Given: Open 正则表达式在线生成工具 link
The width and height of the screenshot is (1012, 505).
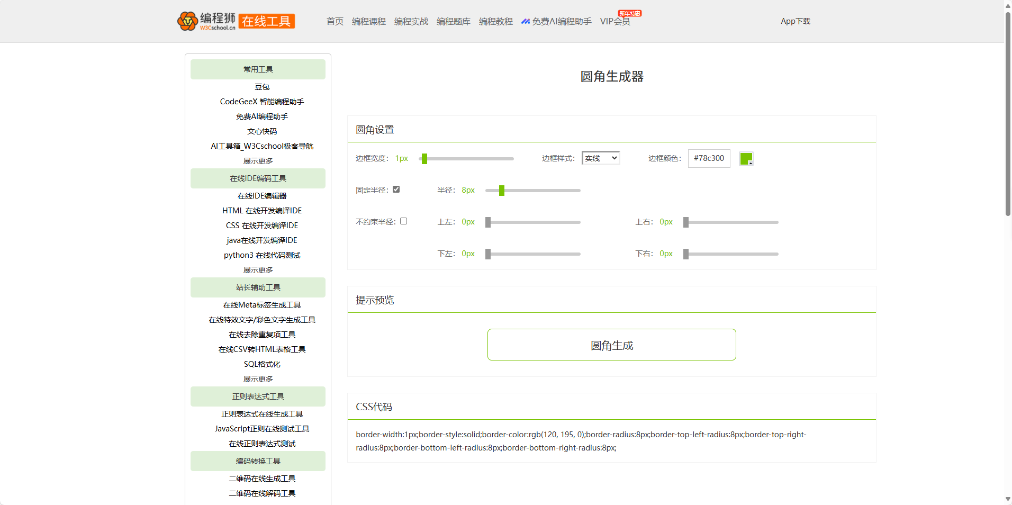Looking at the screenshot, I should pos(262,414).
